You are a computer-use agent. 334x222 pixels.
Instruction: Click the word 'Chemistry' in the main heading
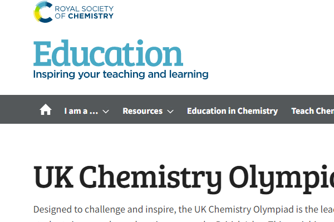(x=151, y=179)
